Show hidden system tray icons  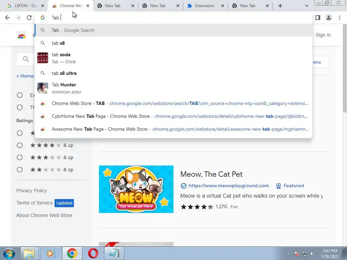pos(288,254)
